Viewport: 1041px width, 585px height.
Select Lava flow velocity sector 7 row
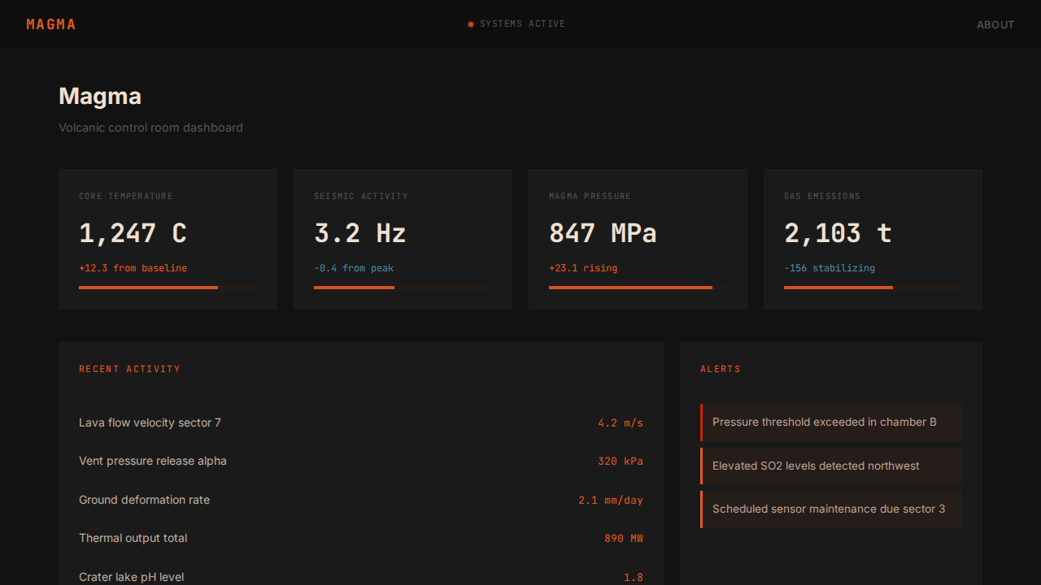pyautogui.click(x=360, y=422)
